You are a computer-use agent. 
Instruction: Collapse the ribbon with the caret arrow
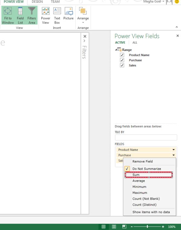tap(176, 27)
